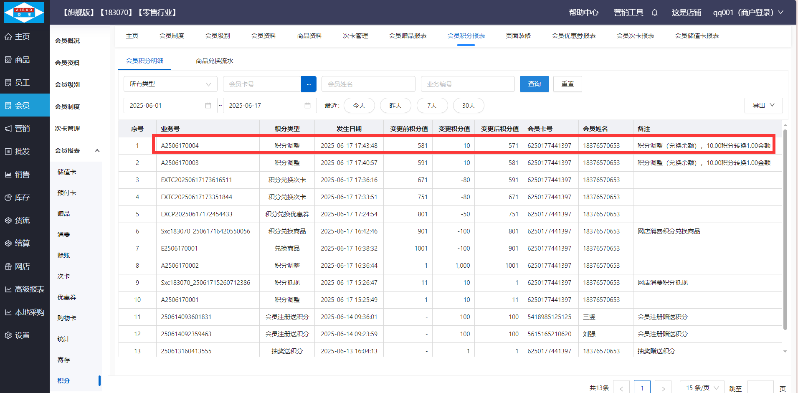Click the 发生日期 column header

349,129
